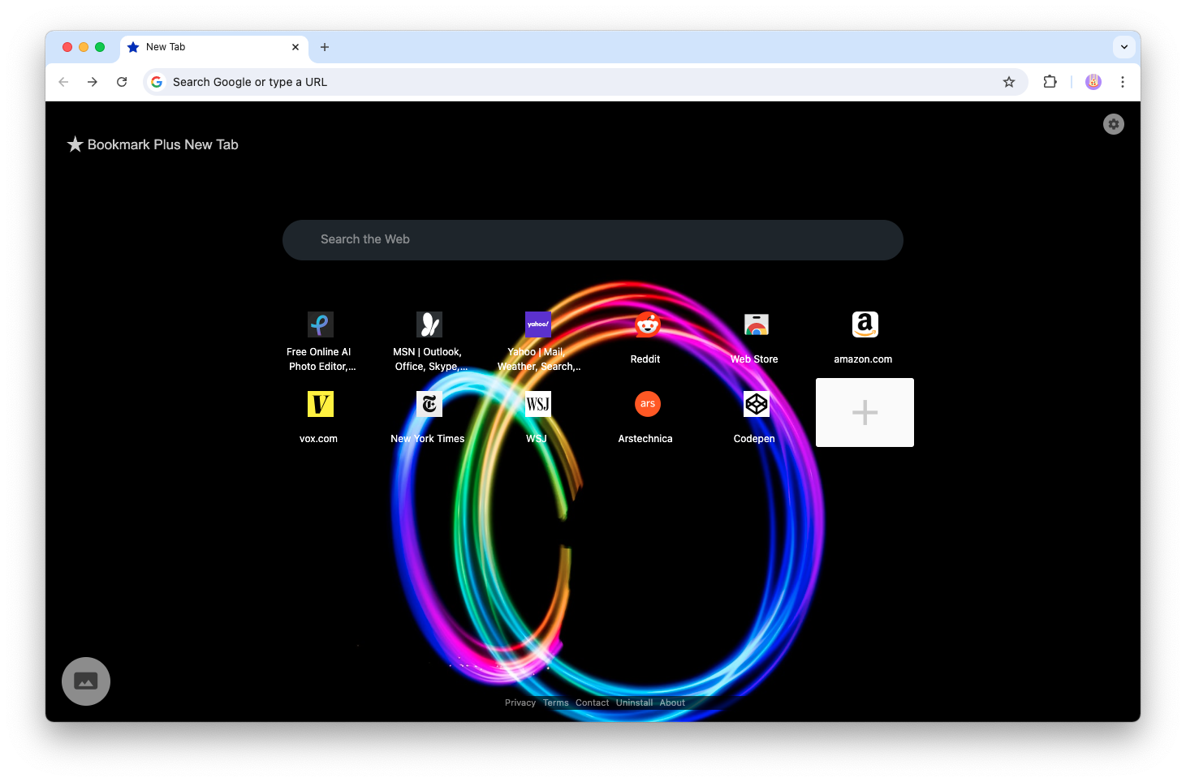Reload the page
This screenshot has height=782, width=1186.
122,82
